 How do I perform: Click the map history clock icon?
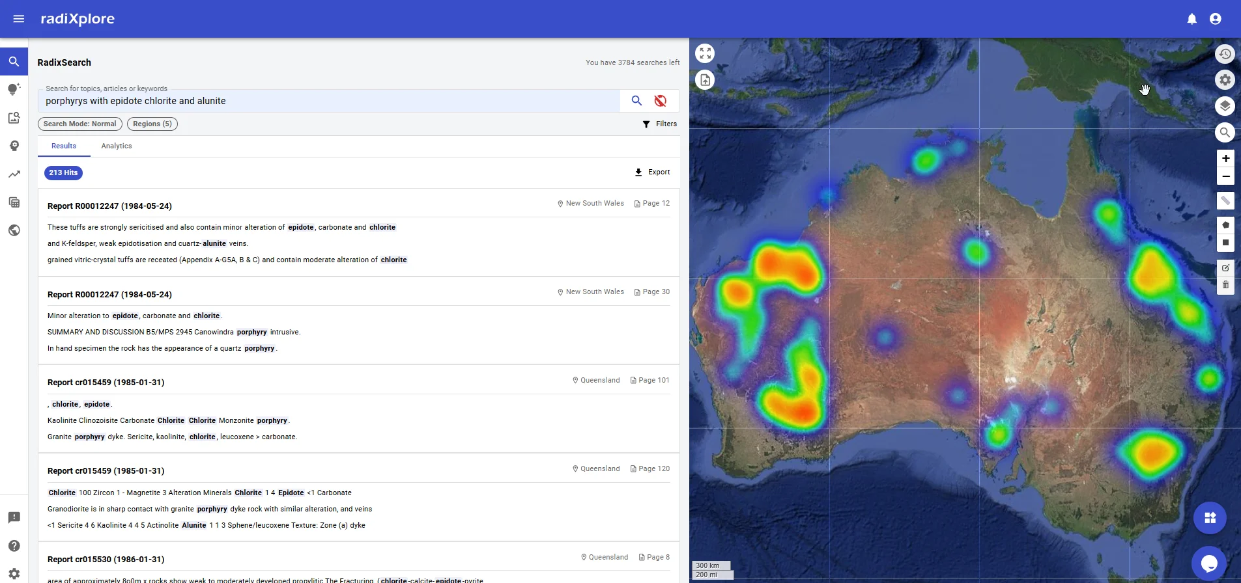1225,54
